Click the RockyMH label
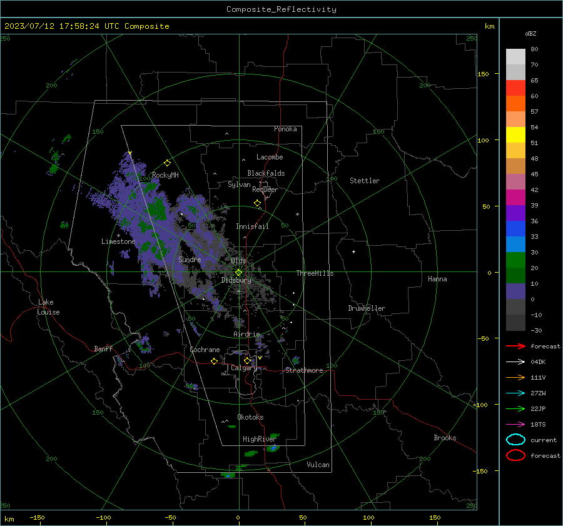 [165, 175]
